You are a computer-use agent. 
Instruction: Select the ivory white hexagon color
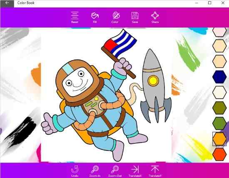(219, 92)
